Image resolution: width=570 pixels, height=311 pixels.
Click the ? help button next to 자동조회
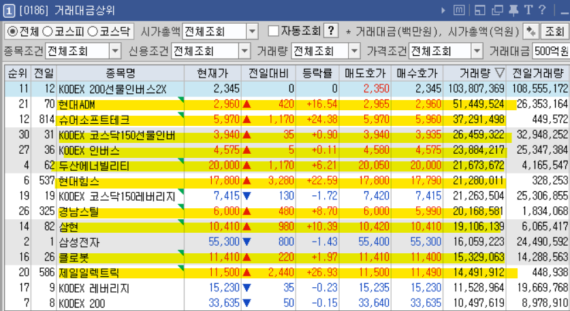point(331,31)
